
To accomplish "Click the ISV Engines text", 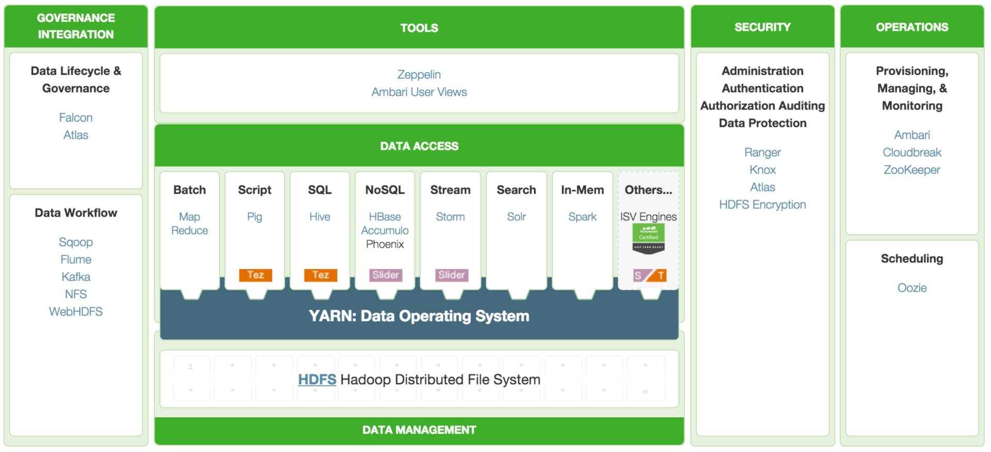I will point(648,217).
